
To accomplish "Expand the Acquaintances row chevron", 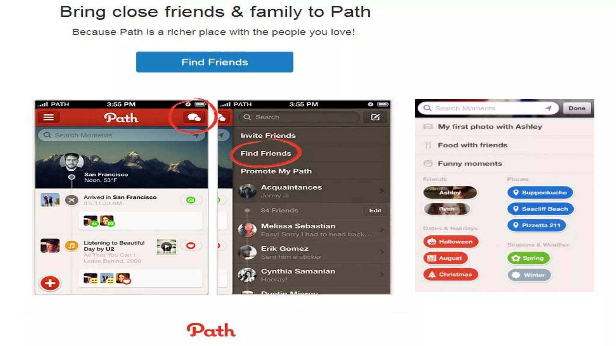I will (x=381, y=191).
